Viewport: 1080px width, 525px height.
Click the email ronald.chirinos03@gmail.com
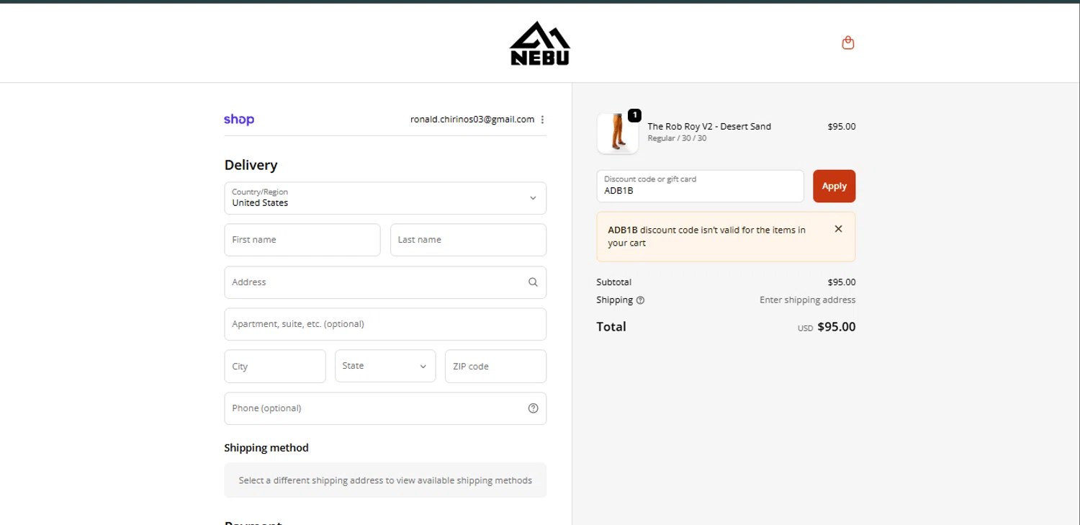472,120
